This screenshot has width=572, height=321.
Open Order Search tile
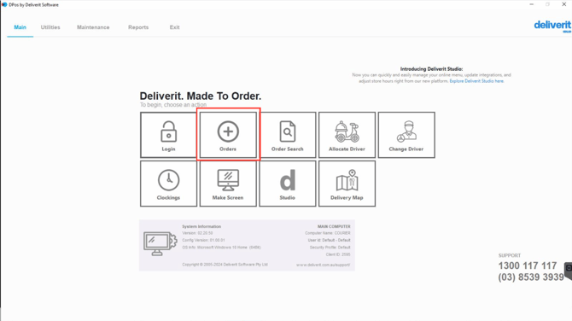coord(288,135)
